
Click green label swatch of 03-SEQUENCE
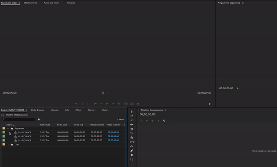pyautogui.click(x=3, y=132)
